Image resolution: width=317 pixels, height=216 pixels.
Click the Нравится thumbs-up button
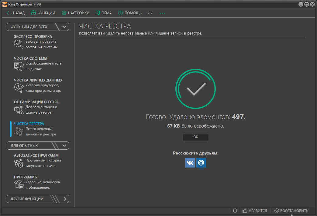[x=255, y=211]
